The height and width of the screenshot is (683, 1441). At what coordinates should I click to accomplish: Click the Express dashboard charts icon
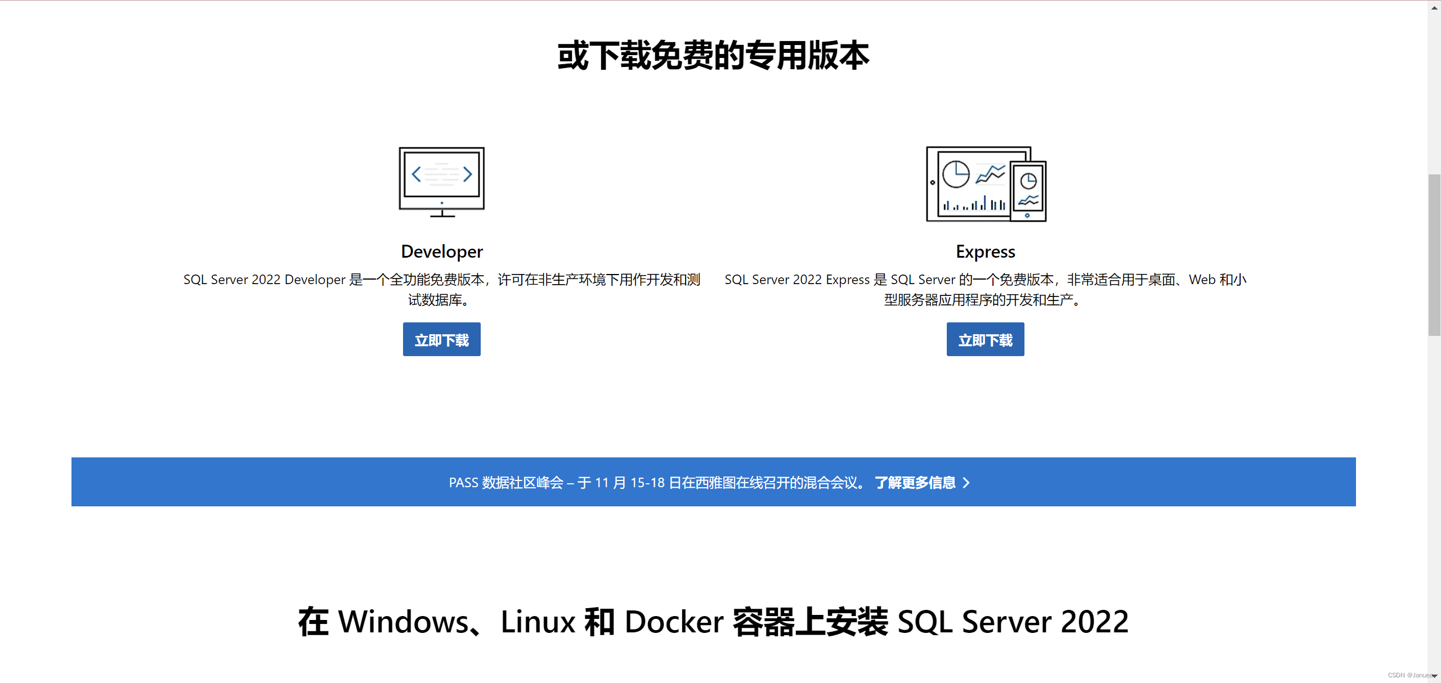pyautogui.click(x=986, y=184)
